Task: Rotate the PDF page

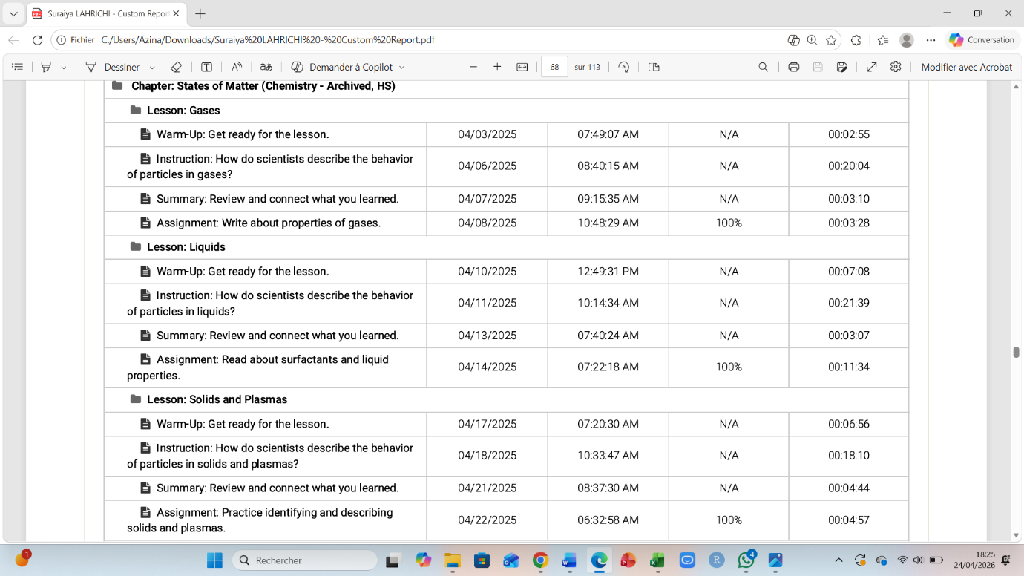Action: click(x=624, y=67)
